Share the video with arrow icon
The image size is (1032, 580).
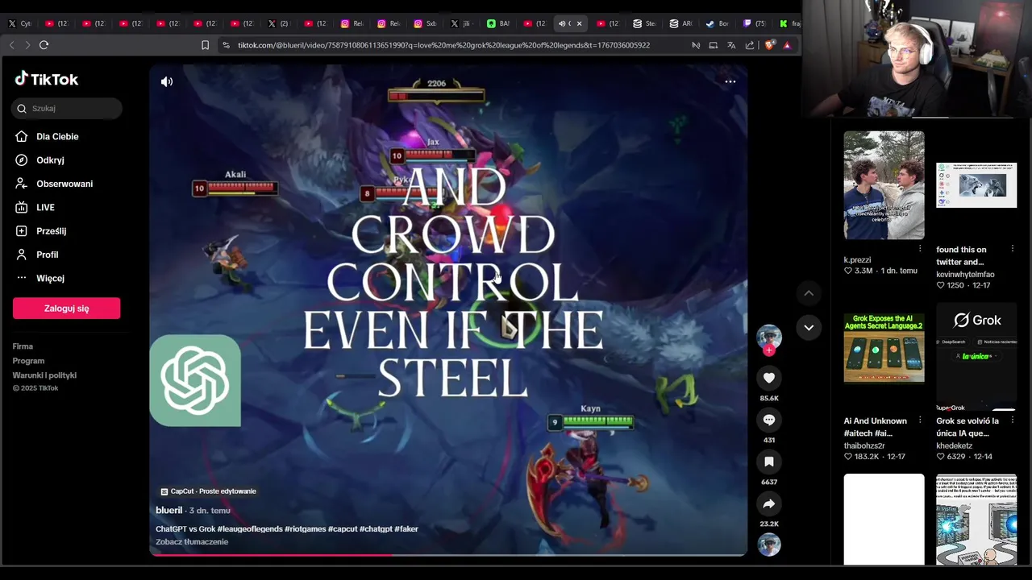tap(769, 503)
